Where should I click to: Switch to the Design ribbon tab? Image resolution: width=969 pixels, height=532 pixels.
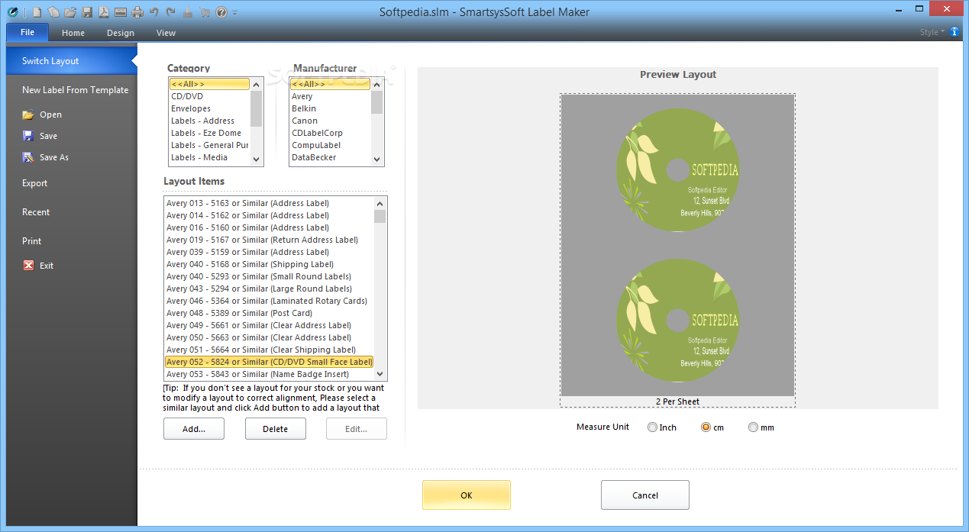click(x=121, y=33)
